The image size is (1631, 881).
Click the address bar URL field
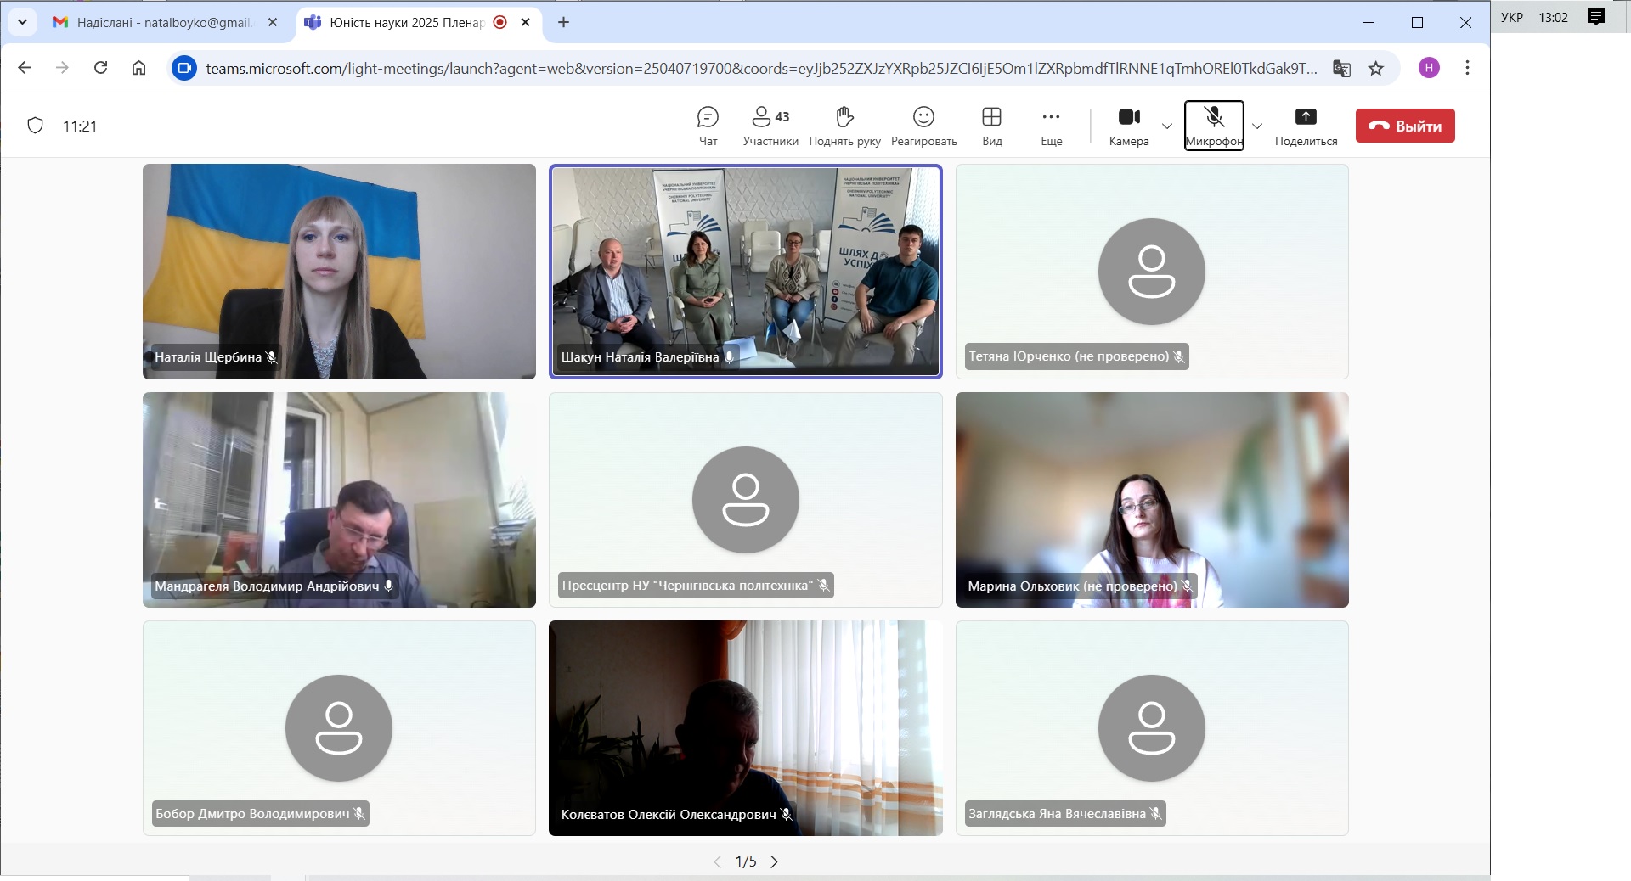click(x=760, y=69)
